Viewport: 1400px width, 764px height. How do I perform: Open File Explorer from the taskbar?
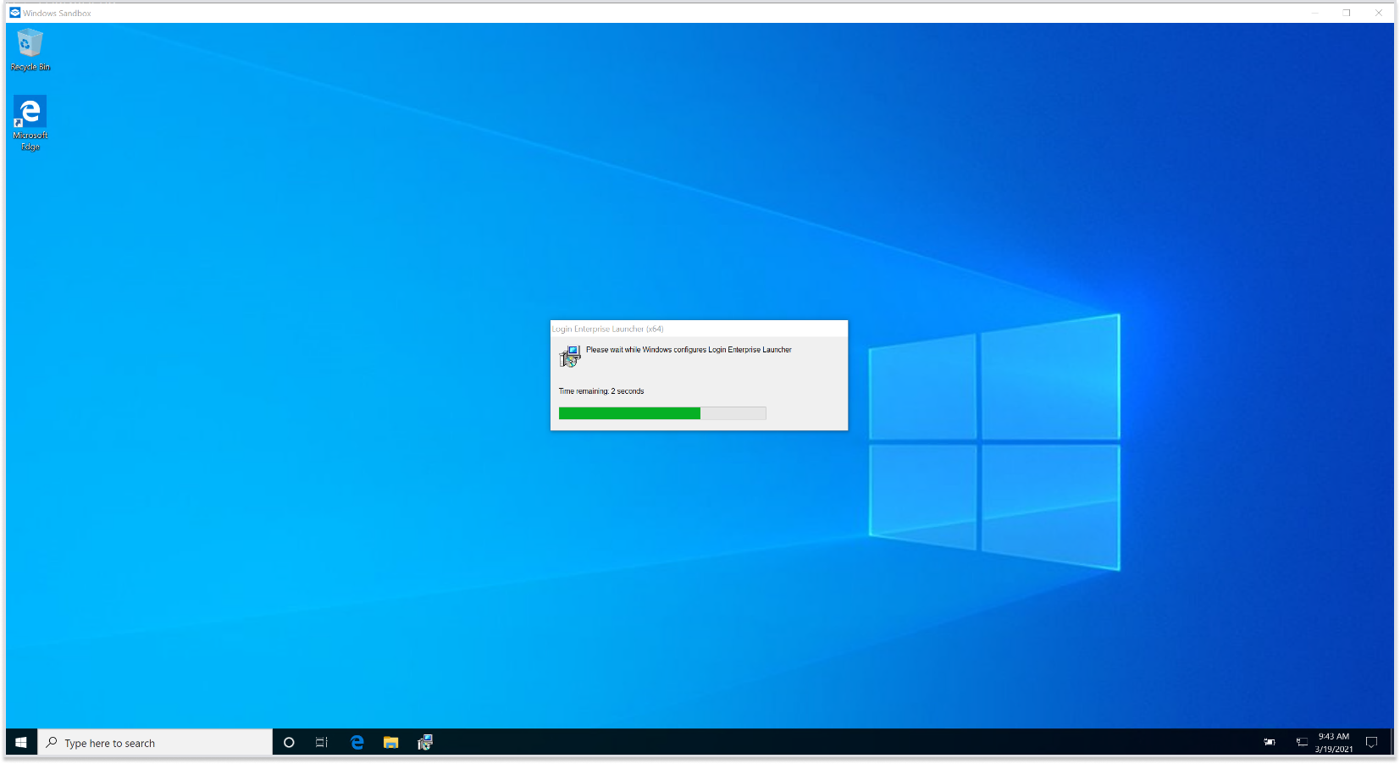click(x=390, y=743)
